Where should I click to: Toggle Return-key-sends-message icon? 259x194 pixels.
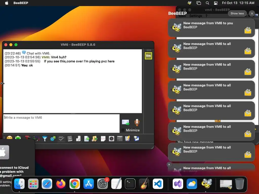(x=78, y=139)
